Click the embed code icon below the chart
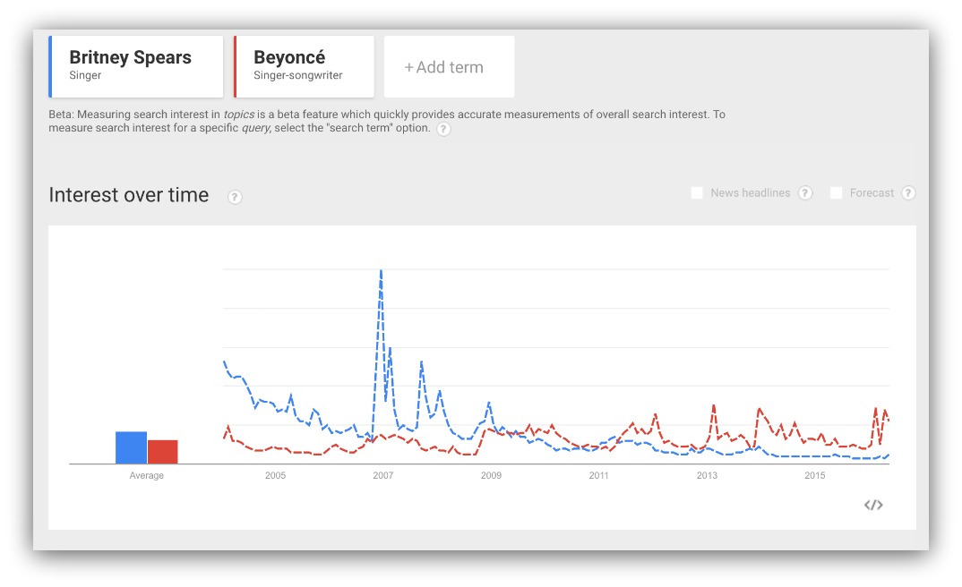Viewport: 962px width, 587px height. pyautogui.click(x=873, y=505)
